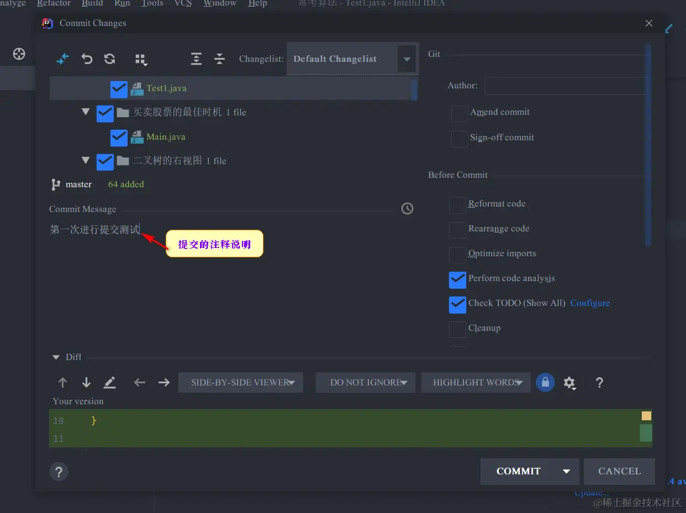Uncheck the 二叉树的右视图 folder checkbox
686x513 pixels.
105,161
